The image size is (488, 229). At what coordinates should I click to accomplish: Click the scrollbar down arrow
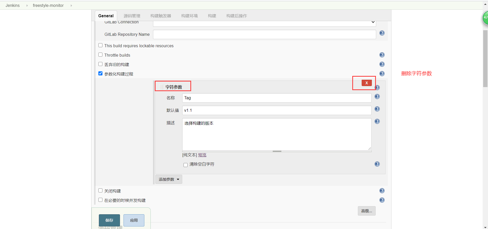485,227
